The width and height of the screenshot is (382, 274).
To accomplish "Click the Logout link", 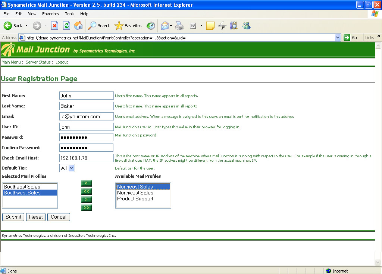I will (x=62, y=62).
